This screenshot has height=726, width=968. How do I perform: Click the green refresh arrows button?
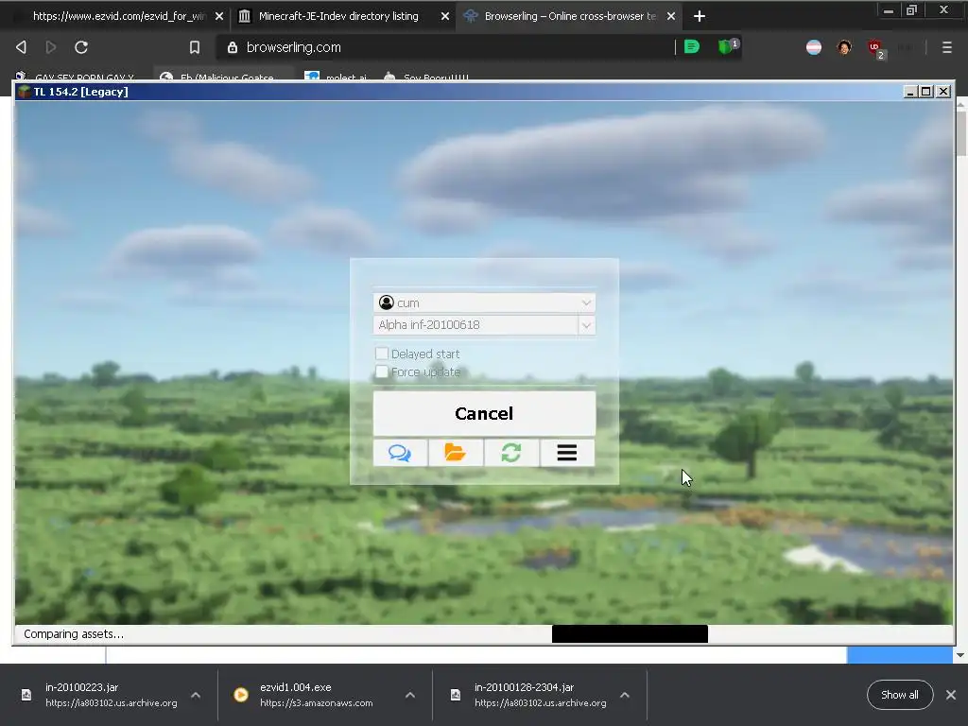pos(511,453)
